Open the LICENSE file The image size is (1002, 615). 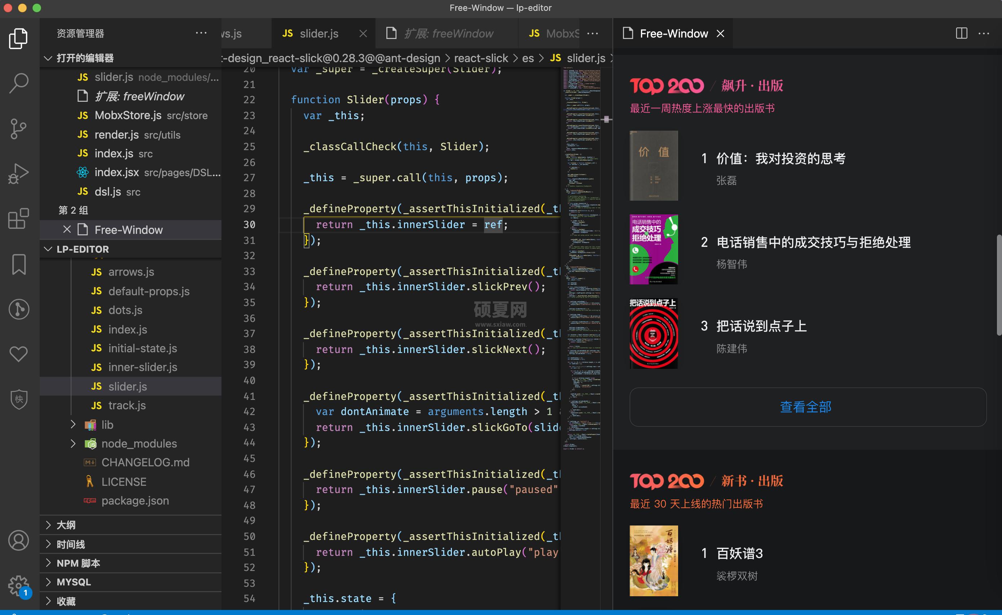tap(130, 481)
